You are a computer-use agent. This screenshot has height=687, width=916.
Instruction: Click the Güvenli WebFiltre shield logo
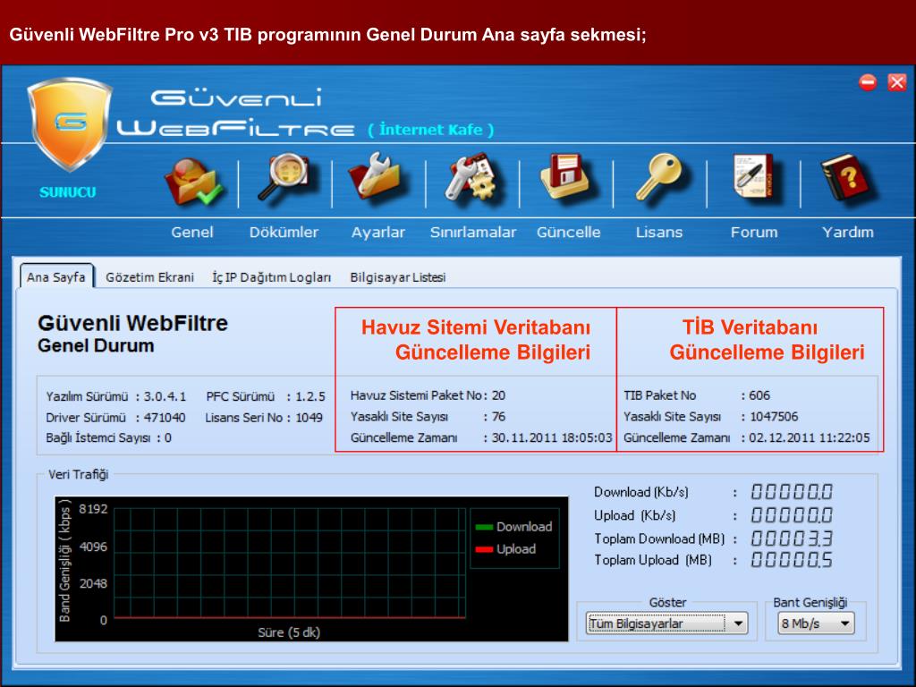[x=69, y=123]
